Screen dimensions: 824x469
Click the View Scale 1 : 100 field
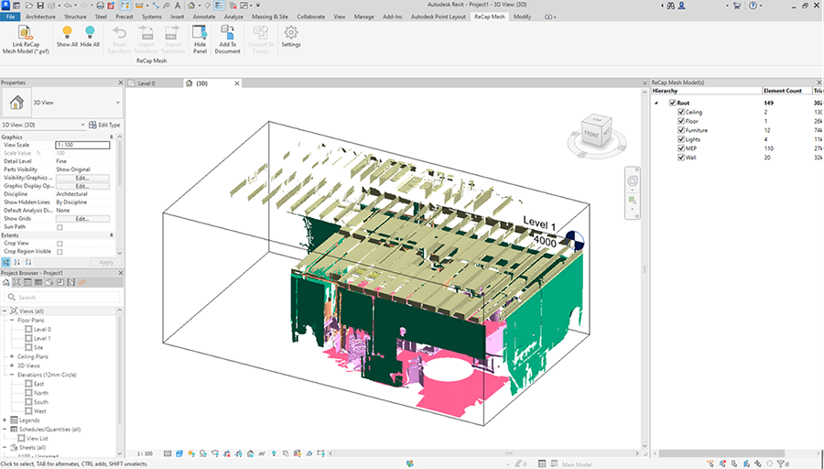click(82, 145)
